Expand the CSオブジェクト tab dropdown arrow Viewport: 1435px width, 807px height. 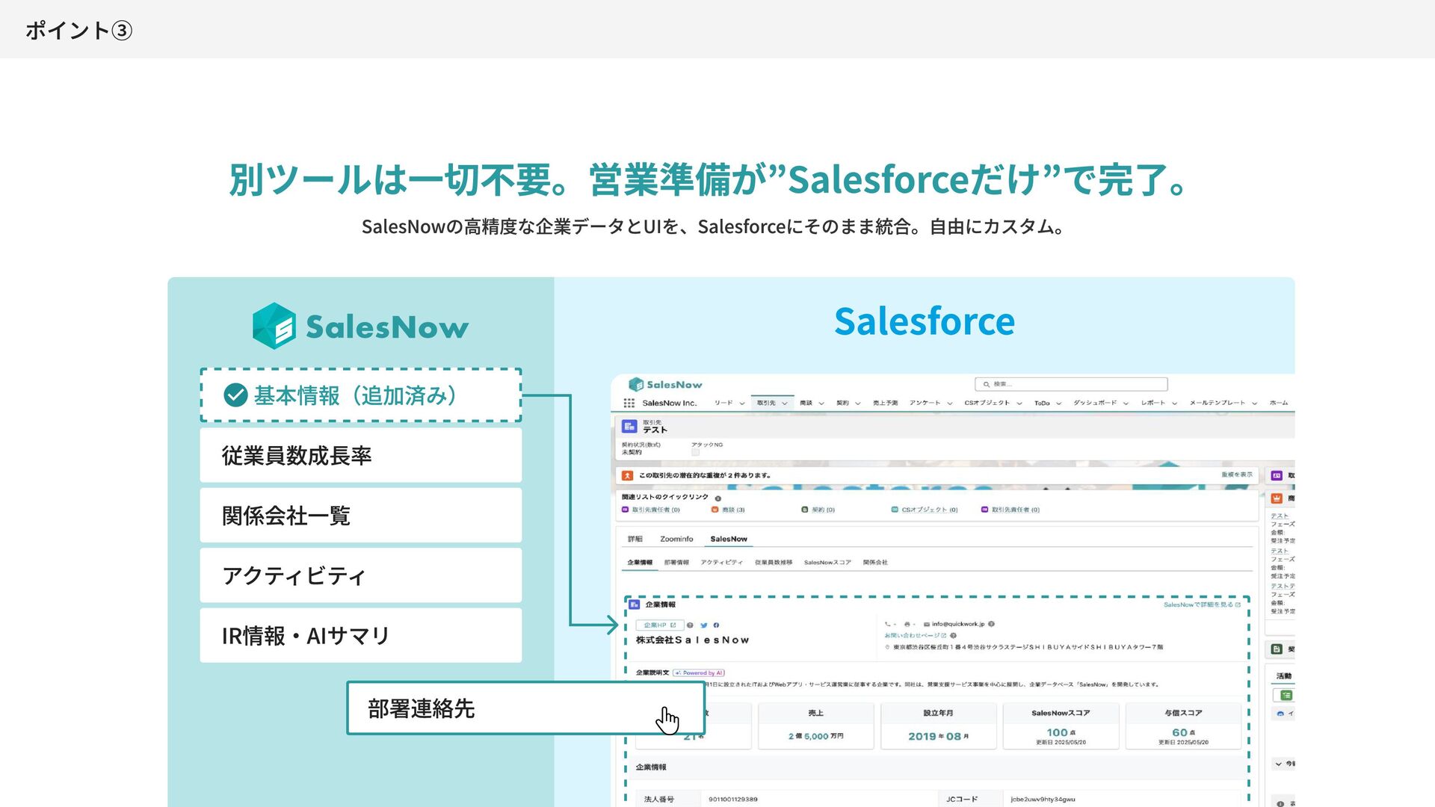[x=1019, y=403]
